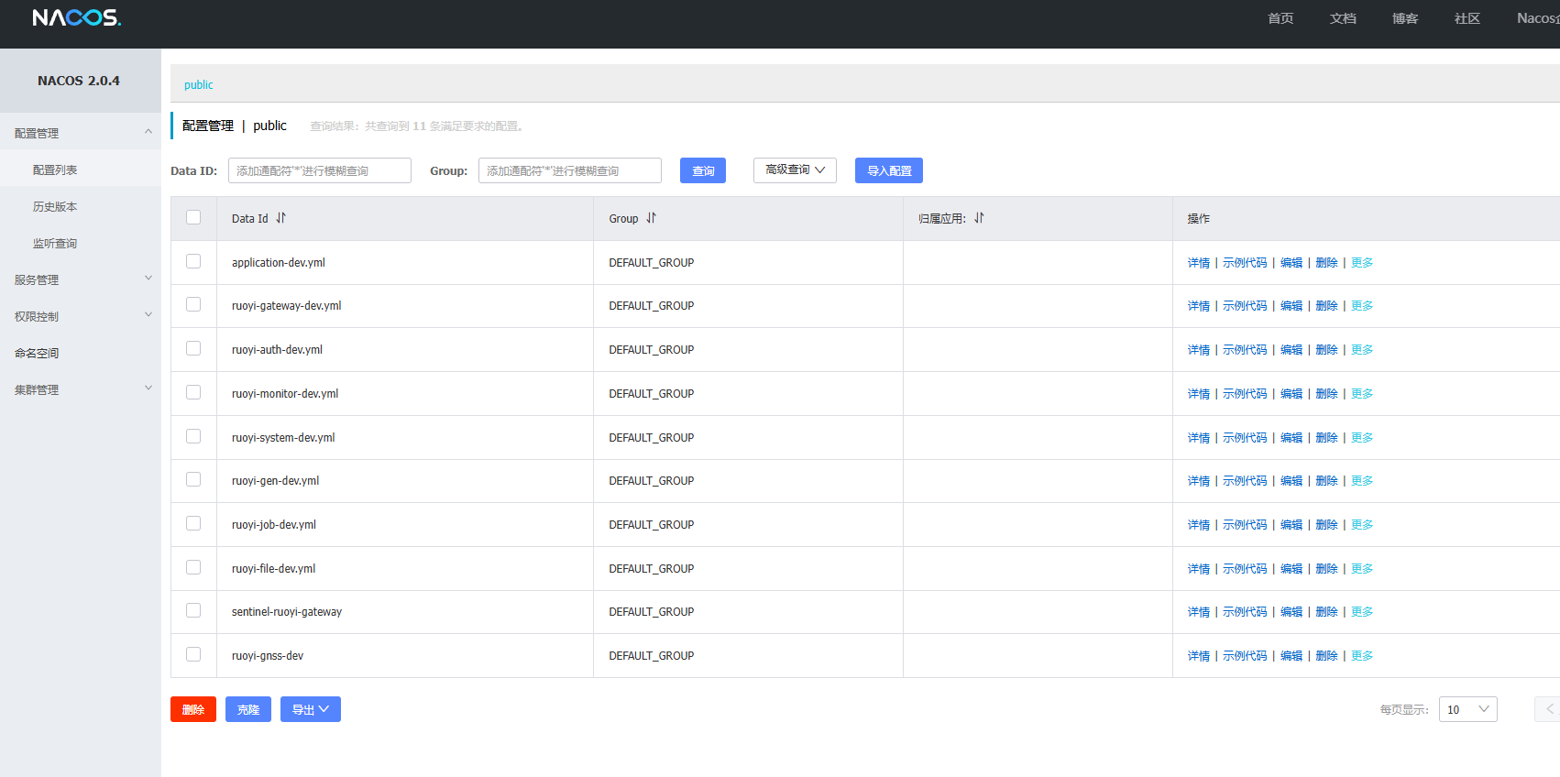1560x777 pixels.
Task: Select the public namespace tab
Action: point(199,84)
